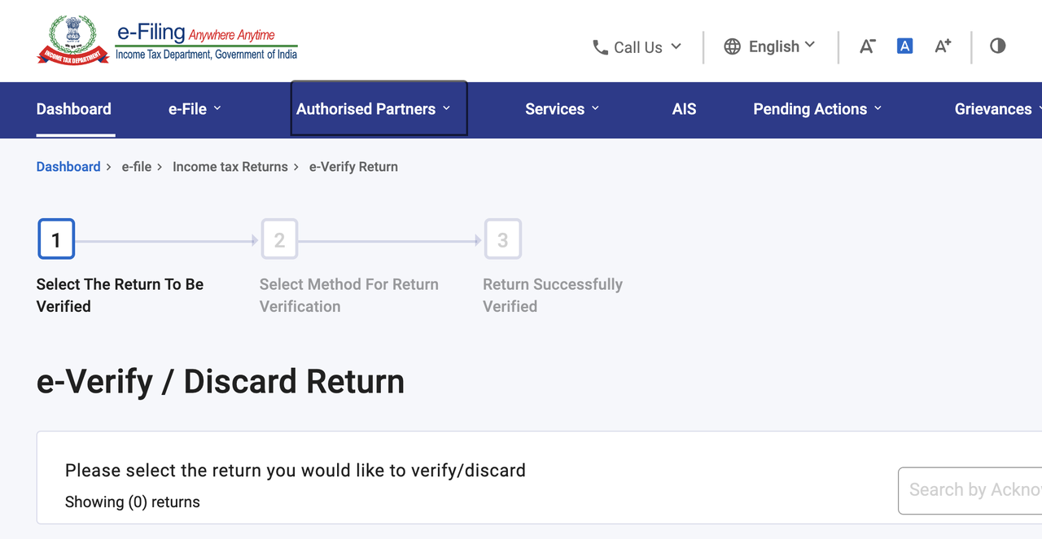Viewport: 1042px width, 539px height.
Task: Open the Call Us dropdown
Action: [x=637, y=47]
